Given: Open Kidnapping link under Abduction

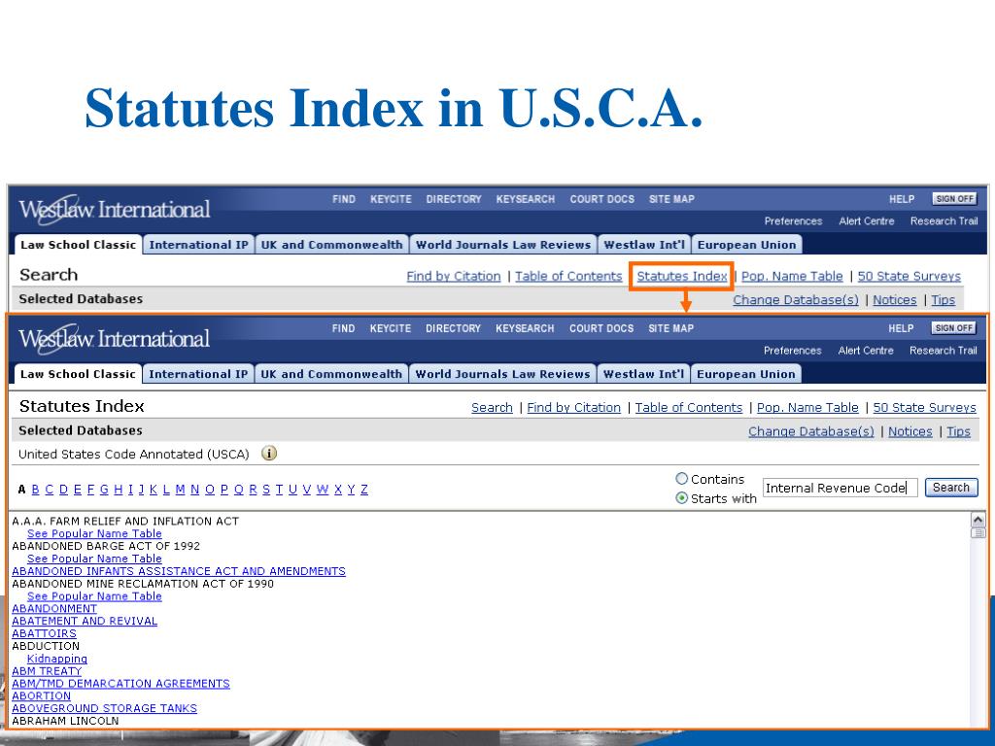Looking at the screenshot, I should point(56,659).
